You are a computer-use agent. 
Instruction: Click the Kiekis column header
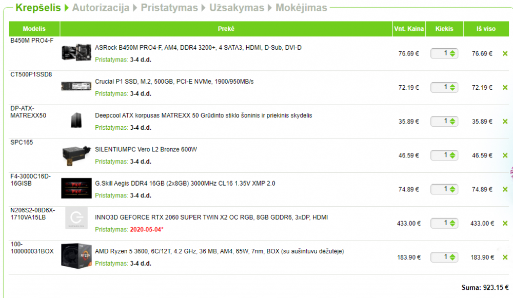click(x=444, y=29)
